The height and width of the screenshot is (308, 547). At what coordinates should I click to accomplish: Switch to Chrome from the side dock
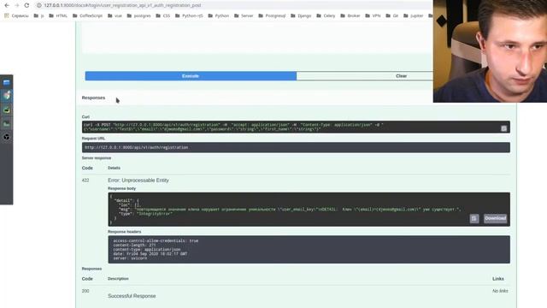click(6, 95)
